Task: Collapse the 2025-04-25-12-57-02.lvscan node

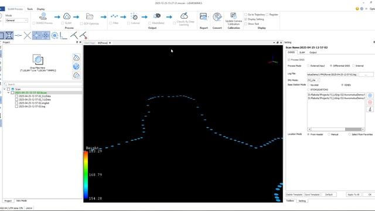Action: coord(9,93)
